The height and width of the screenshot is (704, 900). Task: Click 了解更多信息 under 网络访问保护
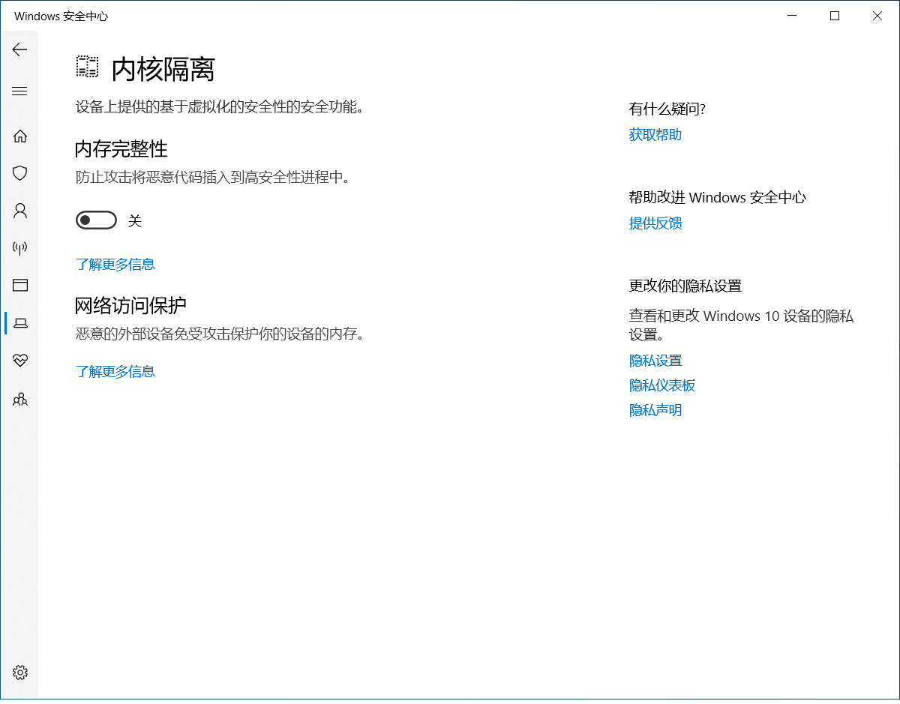(115, 371)
